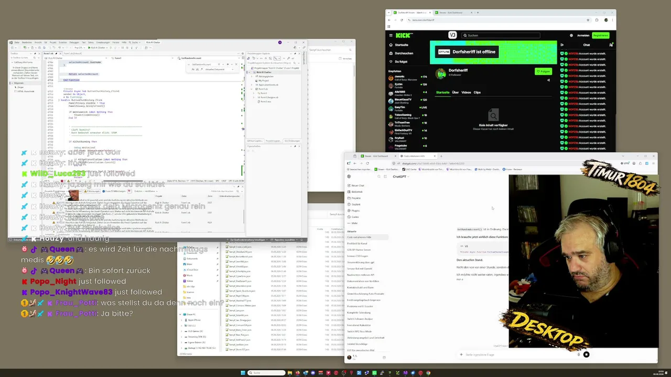Open the Erstellen menu in Visual Studio
Screen dimensions: 671x377
(x=63, y=42)
